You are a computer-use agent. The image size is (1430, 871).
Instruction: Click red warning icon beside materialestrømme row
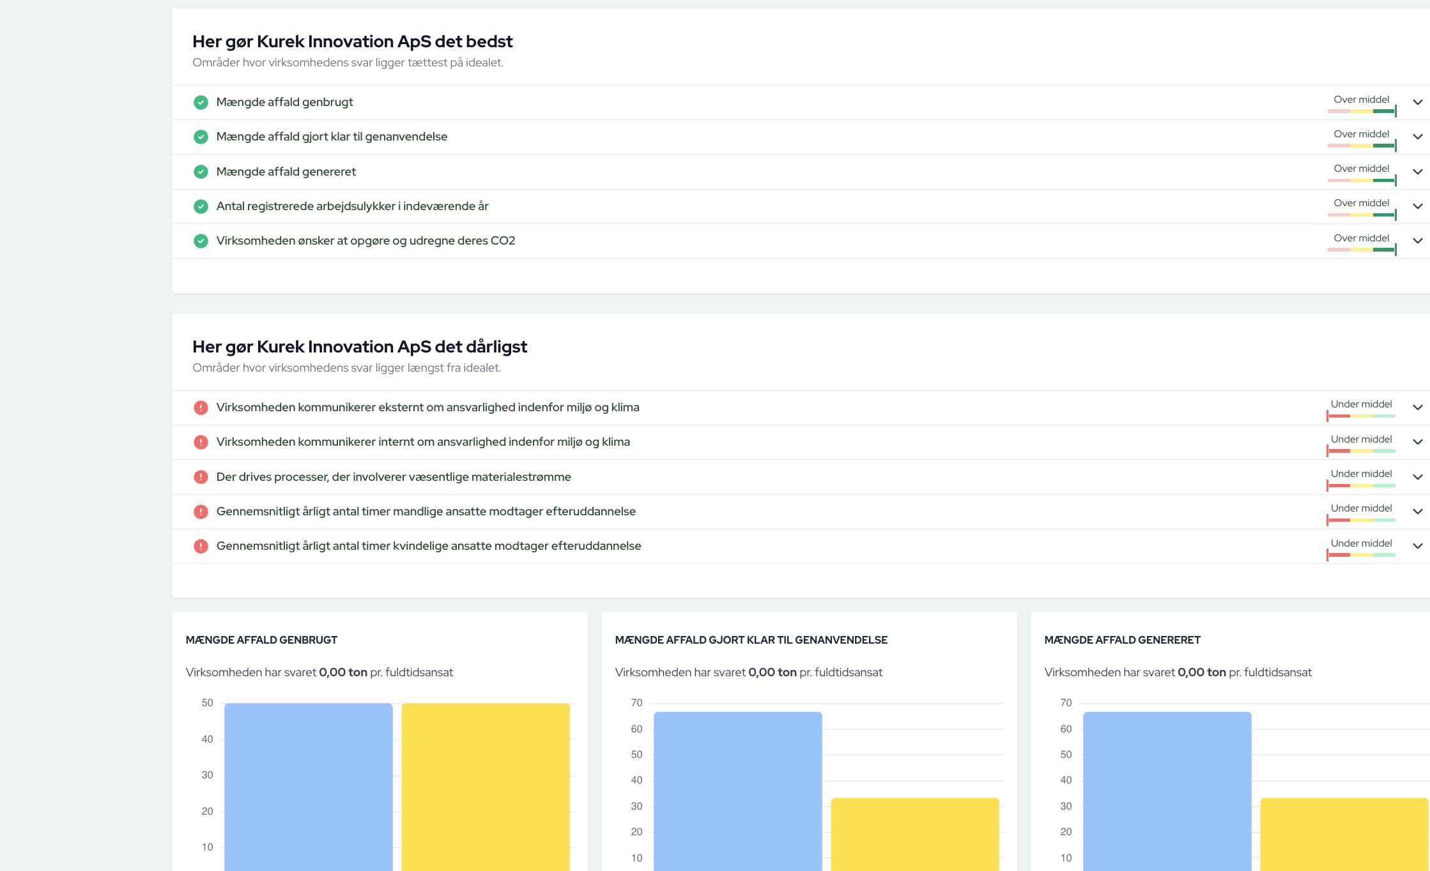(x=201, y=477)
